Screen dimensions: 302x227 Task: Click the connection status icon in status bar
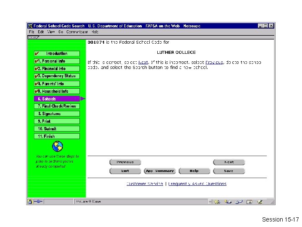coord(38,201)
